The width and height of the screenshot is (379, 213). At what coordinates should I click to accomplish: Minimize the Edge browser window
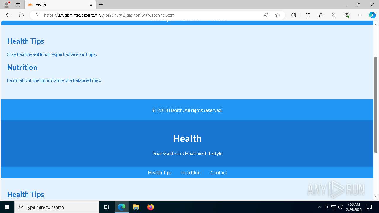pyautogui.click(x=345, y=5)
